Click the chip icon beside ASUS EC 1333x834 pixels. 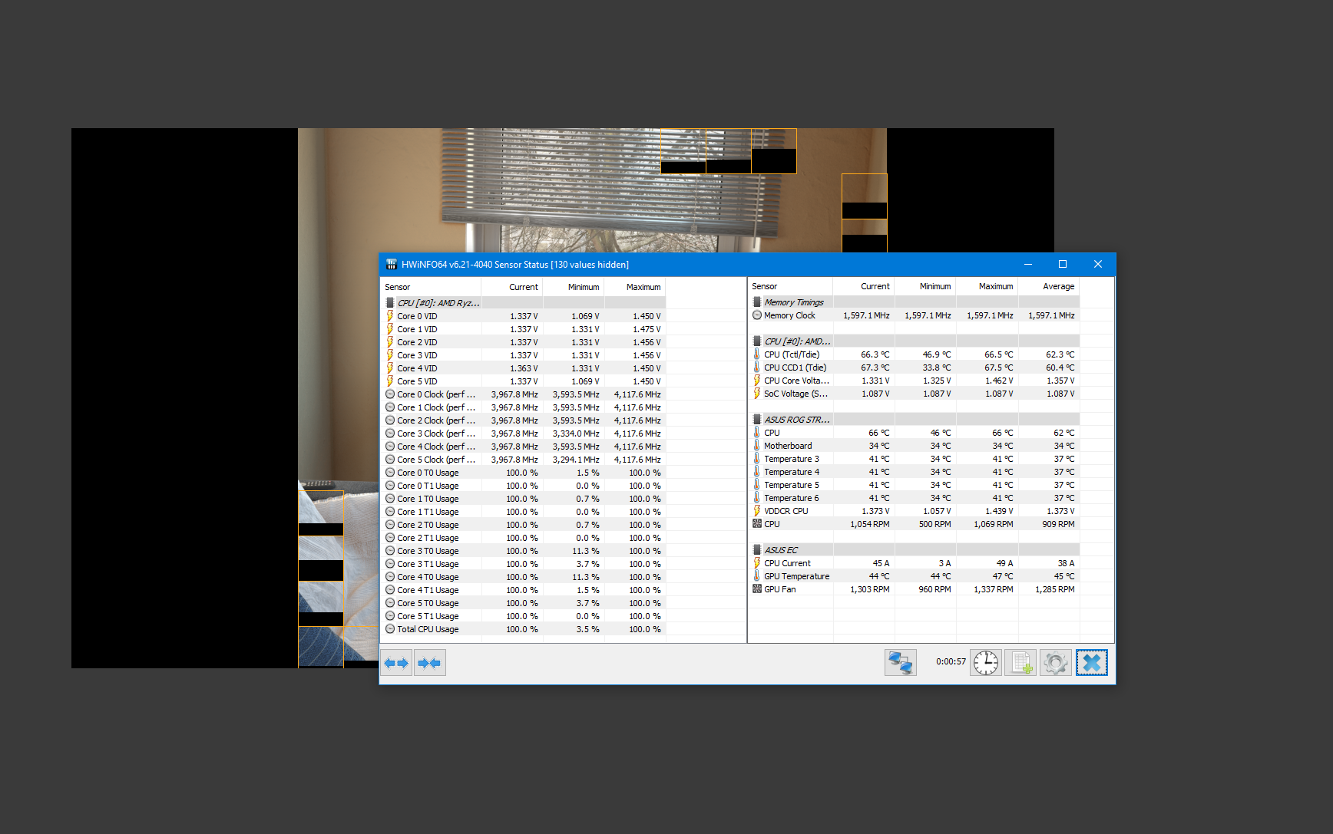[x=757, y=550]
